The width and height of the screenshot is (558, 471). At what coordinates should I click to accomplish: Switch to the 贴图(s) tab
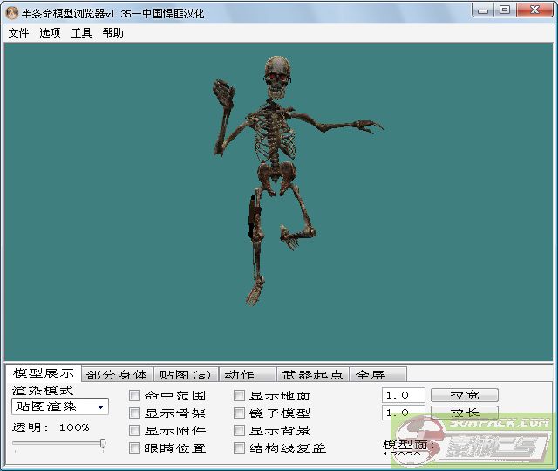pos(185,375)
